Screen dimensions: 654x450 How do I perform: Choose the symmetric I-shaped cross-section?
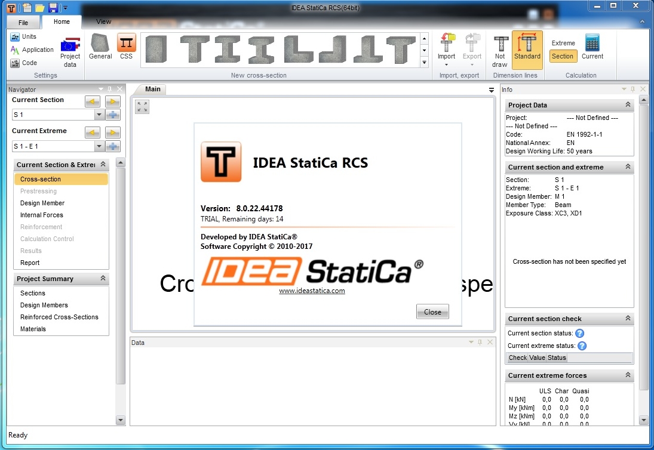pos(228,49)
